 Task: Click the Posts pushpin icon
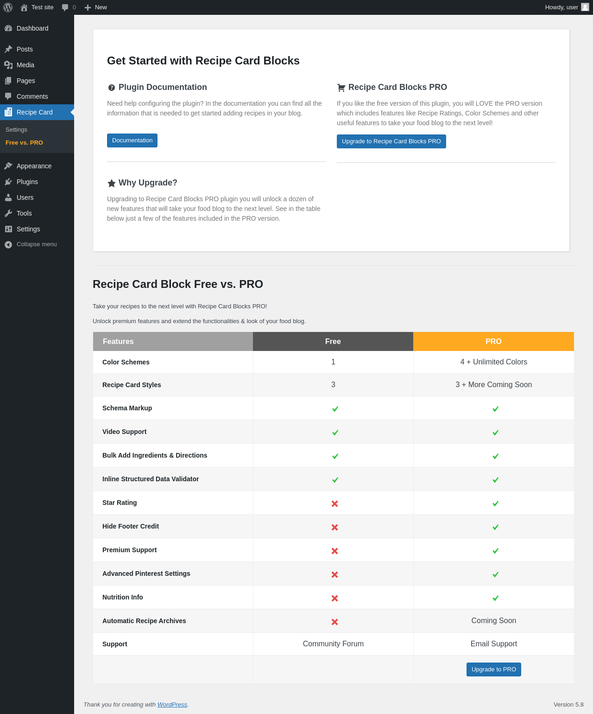(x=8, y=49)
